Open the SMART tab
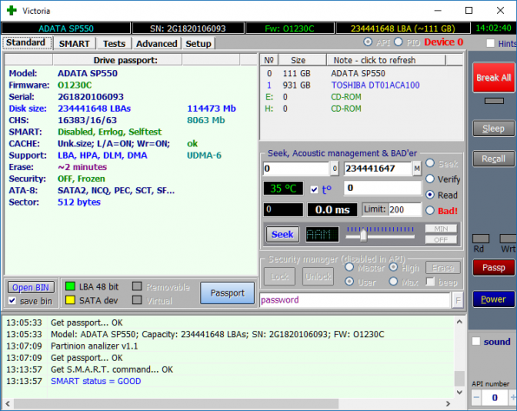 click(x=75, y=43)
